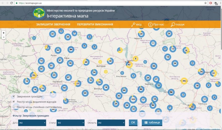The image size is (222, 130).
Task: Click the пошук magnifier icon
Action: pos(173,24)
